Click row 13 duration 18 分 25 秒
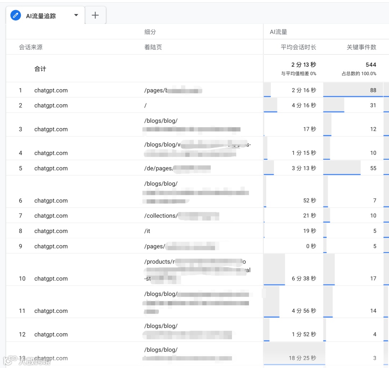 click(x=303, y=358)
